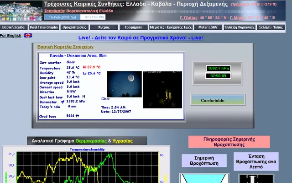
Task: Click the Βασική Καρτέλα Στοιχείων heading link
Action: pos(65,47)
